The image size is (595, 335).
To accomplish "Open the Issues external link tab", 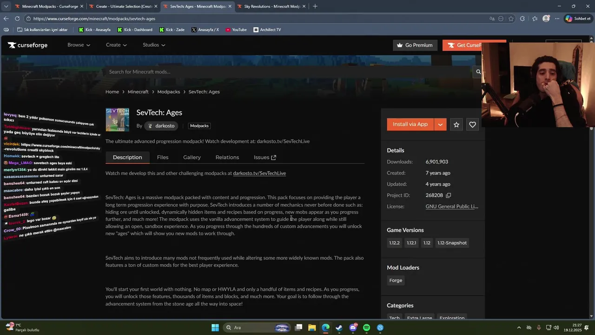I will 265,157.
